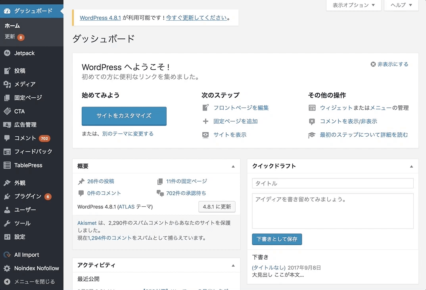This screenshot has width=426, height=290.
Task: Open the 更新 updates submenu item
Action: (10, 36)
